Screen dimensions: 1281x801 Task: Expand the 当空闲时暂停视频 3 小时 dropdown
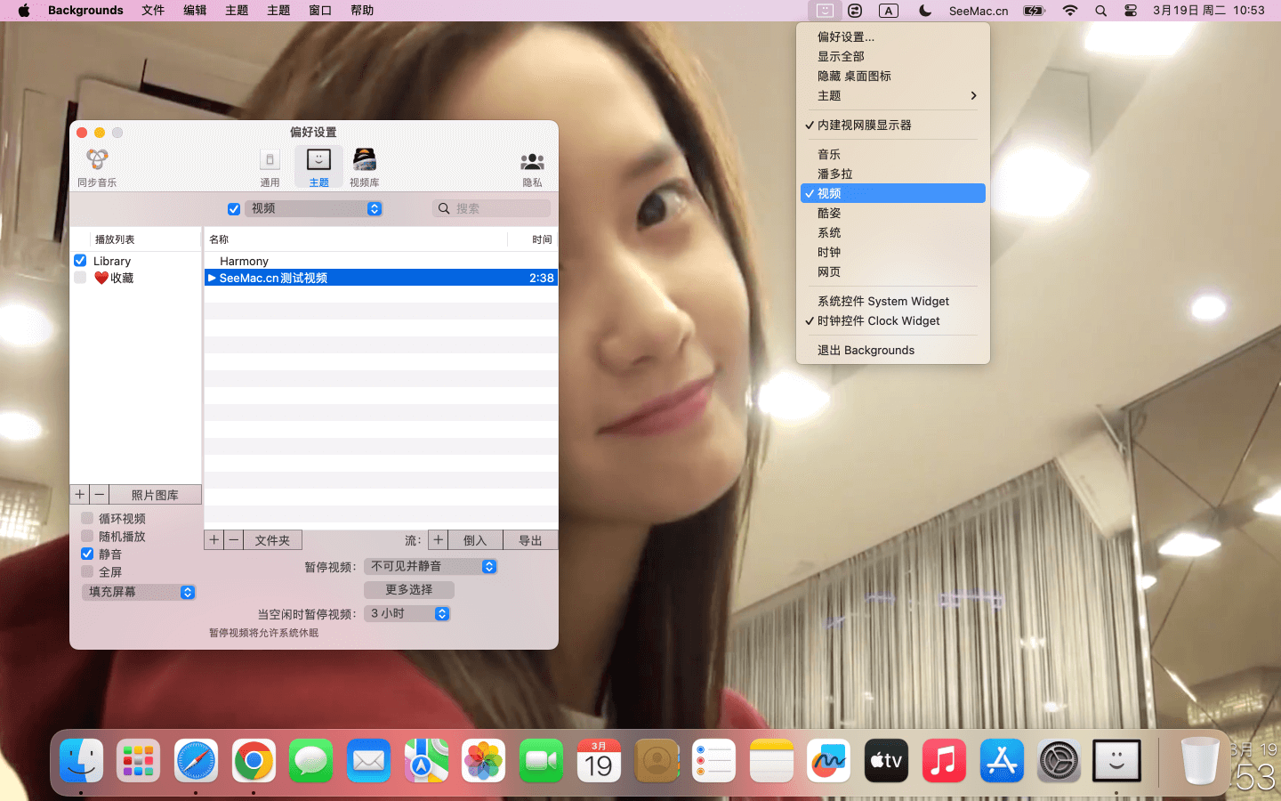pyautogui.click(x=407, y=614)
